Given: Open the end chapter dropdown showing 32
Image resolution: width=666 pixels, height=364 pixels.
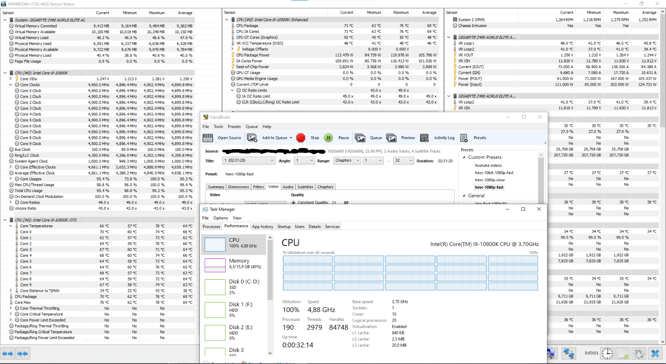Looking at the screenshot, I should coord(403,160).
